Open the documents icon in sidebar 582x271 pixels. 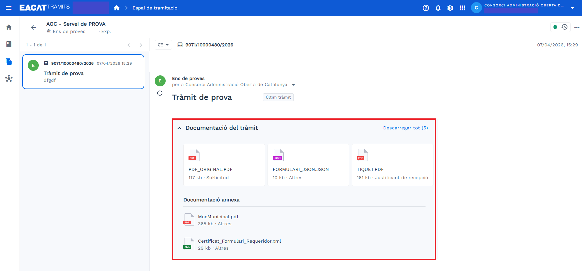(9, 61)
